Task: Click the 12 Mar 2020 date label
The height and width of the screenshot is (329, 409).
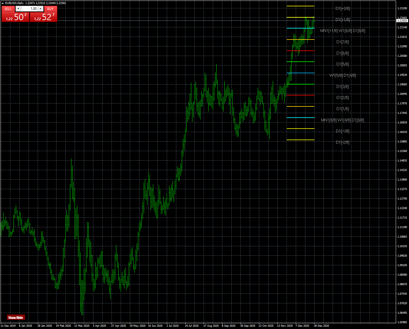Action: [82, 326]
